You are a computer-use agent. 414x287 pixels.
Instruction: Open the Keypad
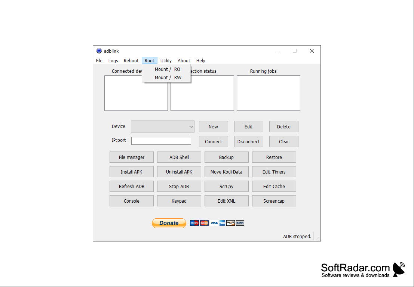point(179,201)
